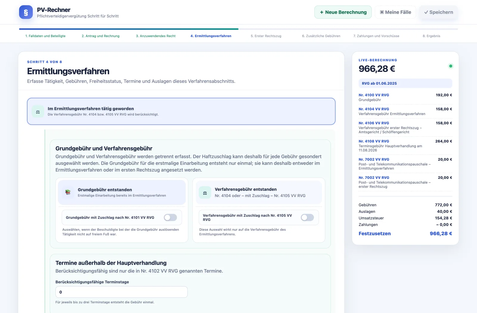The height and width of the screenshot is (313, 477).
Task: Click the step progress bar
Action: [238, 29]
